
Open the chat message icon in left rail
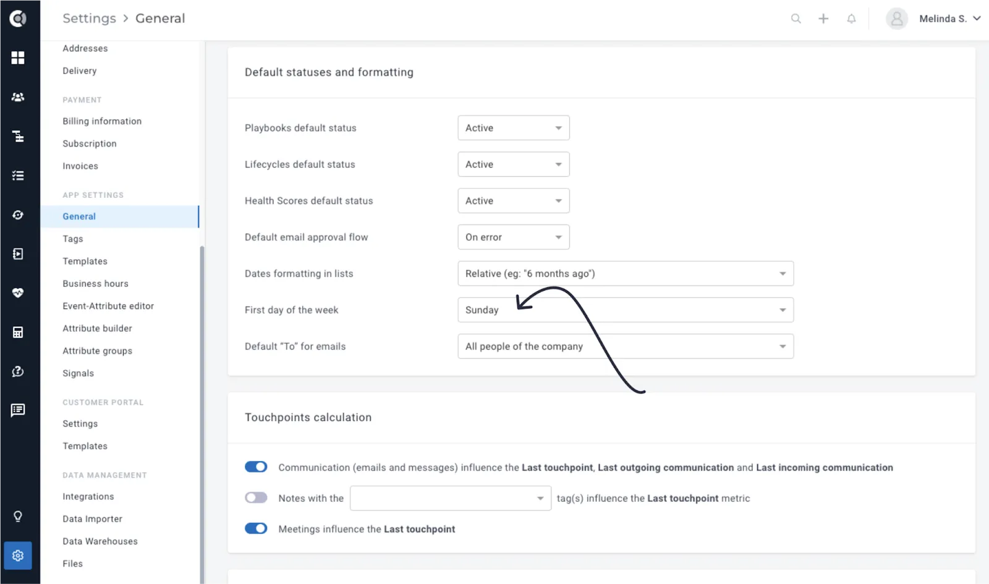18,410
